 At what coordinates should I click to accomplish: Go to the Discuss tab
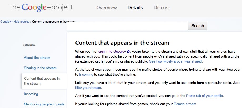pos(162,8)
